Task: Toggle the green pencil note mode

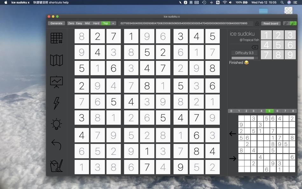Action: pos(293,23)
